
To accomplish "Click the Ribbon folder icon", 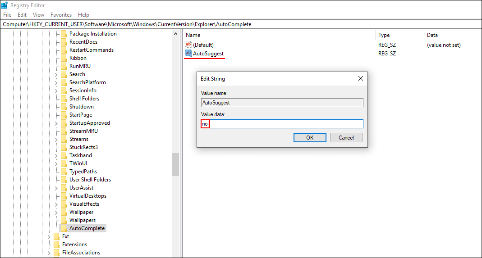I will tap(64, 58).
